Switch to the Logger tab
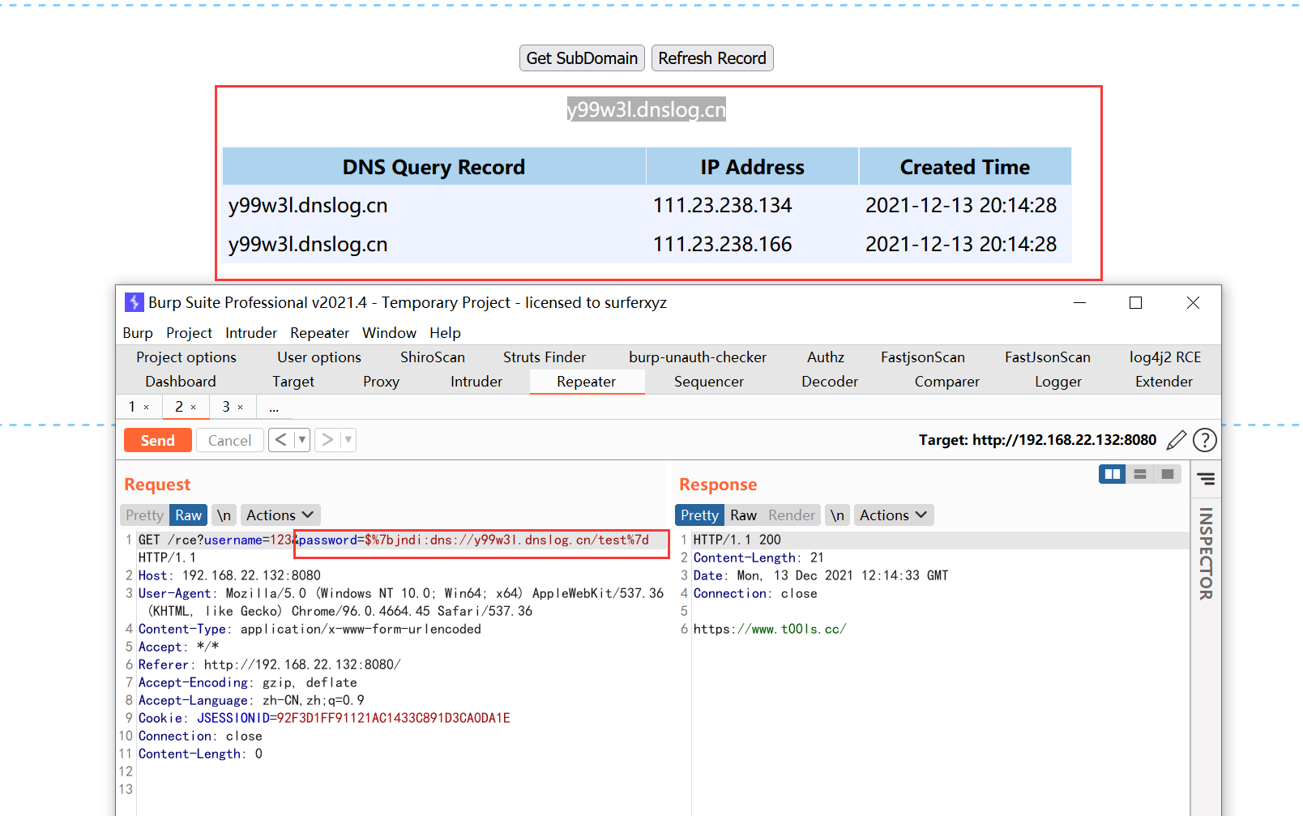Viewport: 1303px width, 816px height. pos(1058,382)
